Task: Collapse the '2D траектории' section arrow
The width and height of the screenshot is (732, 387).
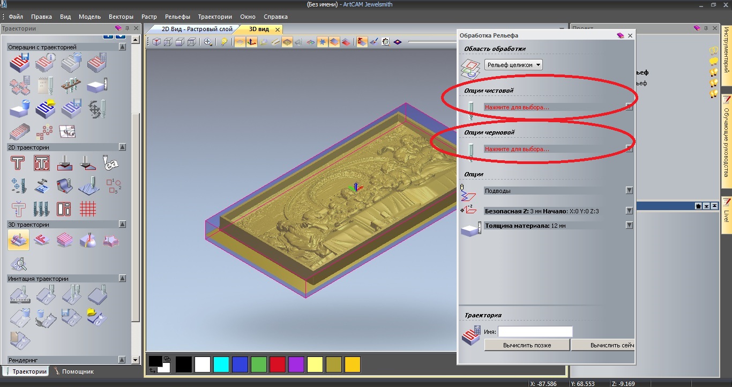Action: pos(123,147)
